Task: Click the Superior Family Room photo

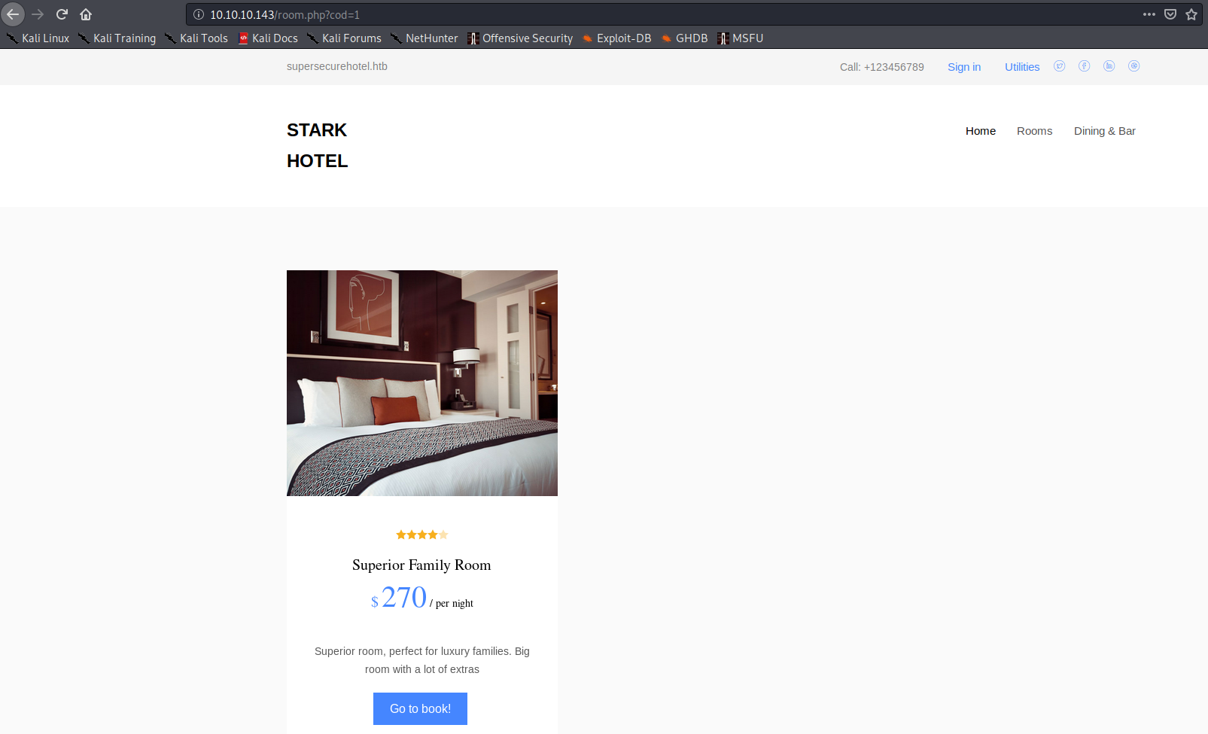Action: pos(421,382)
